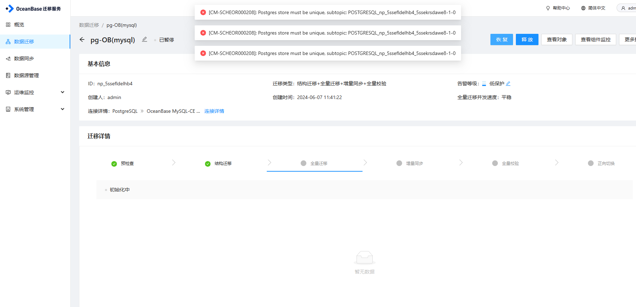Click the 查看对象 button
The height and width of the screenshot is (307, 636).
pyautogui.click(x=557, y=39)
